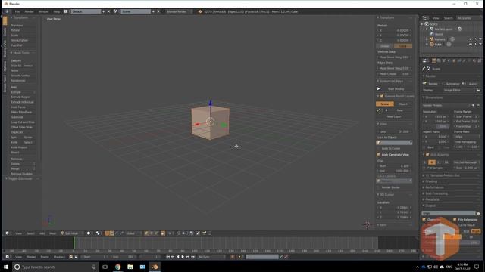Image resolution: width=485 pixels, height=272 pixels.
Task: Click the timeline Start frame field
Action: (95, 257)
